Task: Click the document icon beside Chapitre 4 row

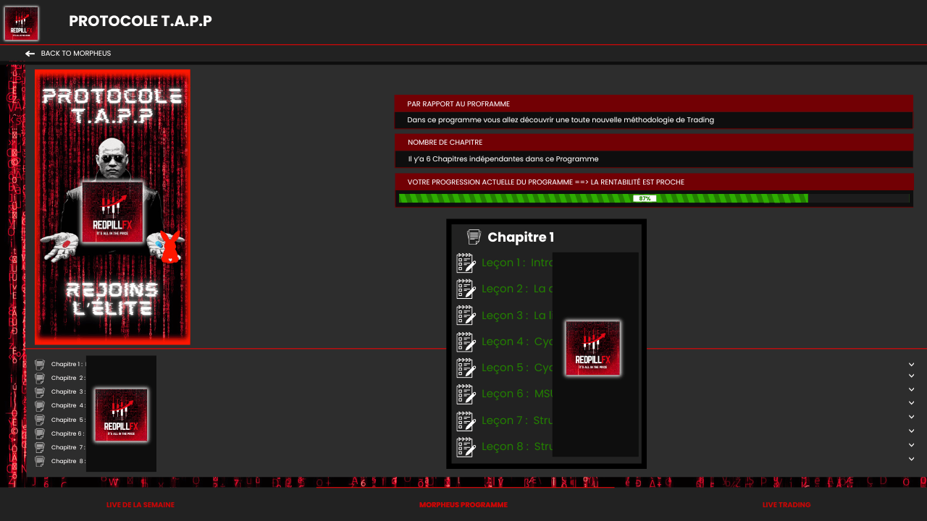Action: 40,405
